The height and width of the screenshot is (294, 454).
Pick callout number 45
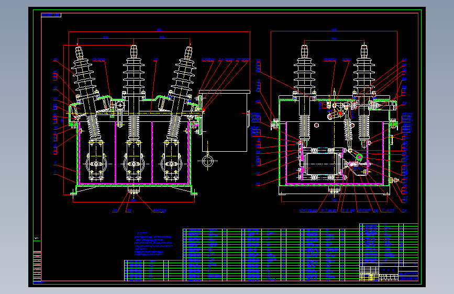[258, 101]
